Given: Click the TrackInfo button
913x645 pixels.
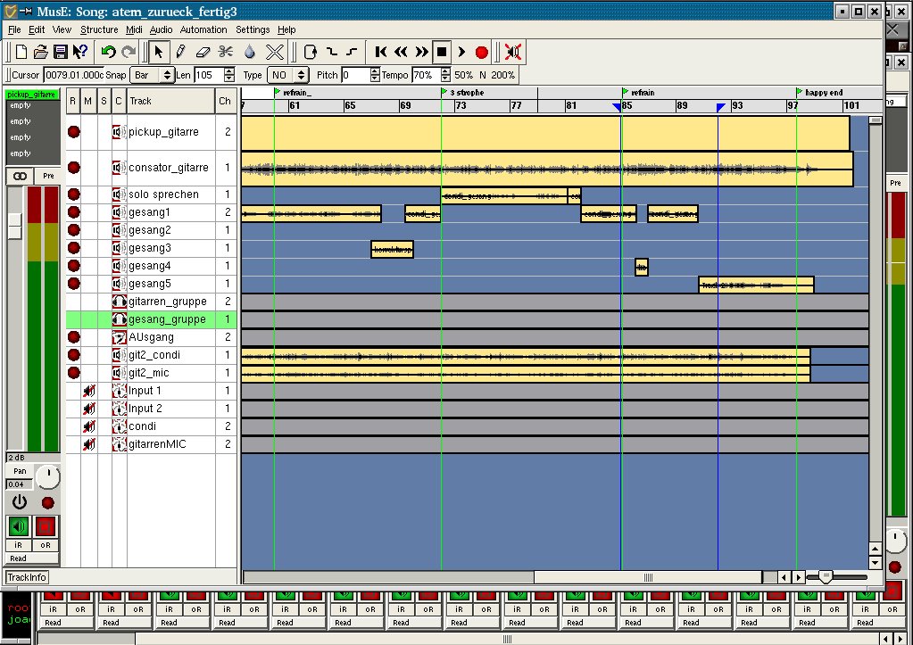Looking at the screenshot, I should tap(27, 577).
